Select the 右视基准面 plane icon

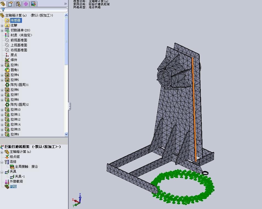point(7,50)
